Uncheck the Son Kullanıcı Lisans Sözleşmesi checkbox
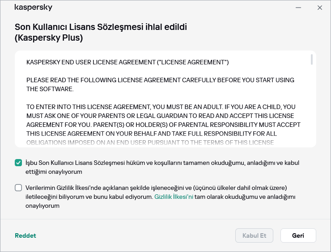The width and height of the screenshot is (331, 252). (x=18, y=163)
